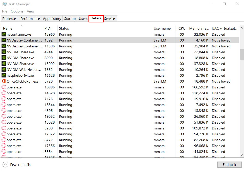The height and width of the screenshot is (172, 244).
Task: Open the Startup tab
Action: [70, 19]
